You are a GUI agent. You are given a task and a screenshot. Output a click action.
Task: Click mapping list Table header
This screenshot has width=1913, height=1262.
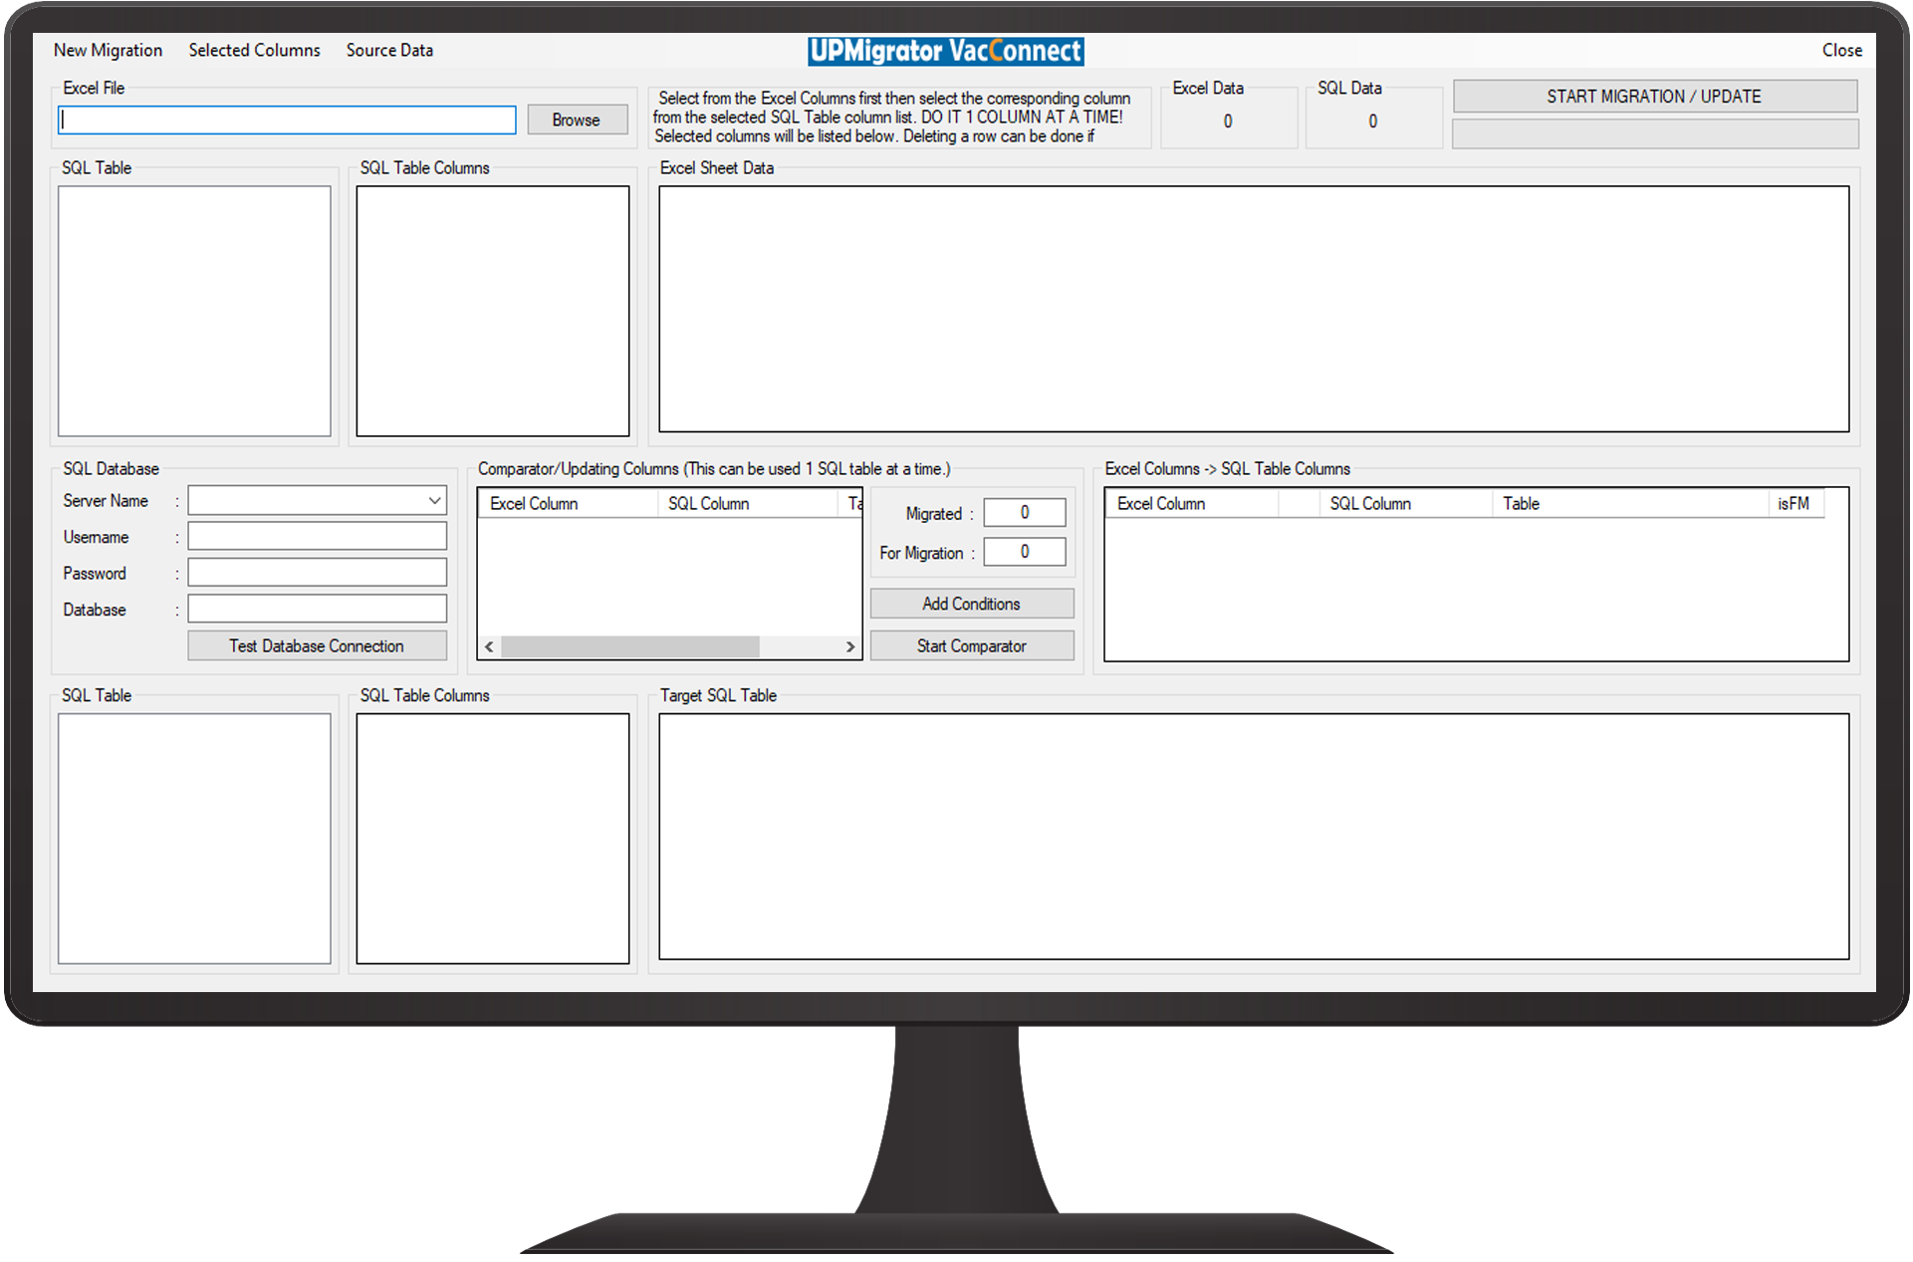[x=1629, y=503]
